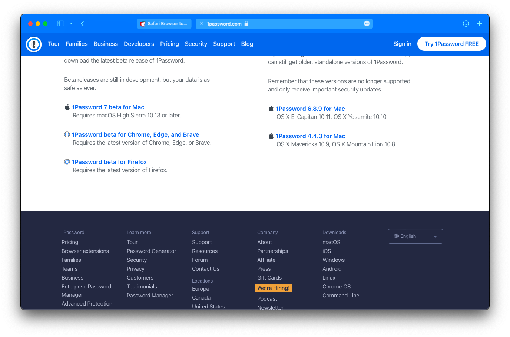Viewport: 510px width, 337px height.
Task: Open the Families nav item
Action: (77, 44)
